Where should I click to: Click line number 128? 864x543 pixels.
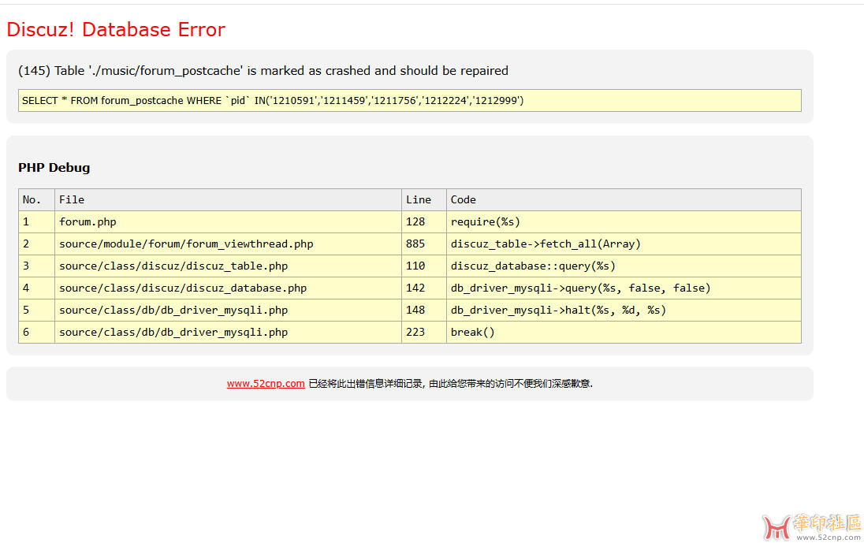pyautogui.click(x=424, y=222)
